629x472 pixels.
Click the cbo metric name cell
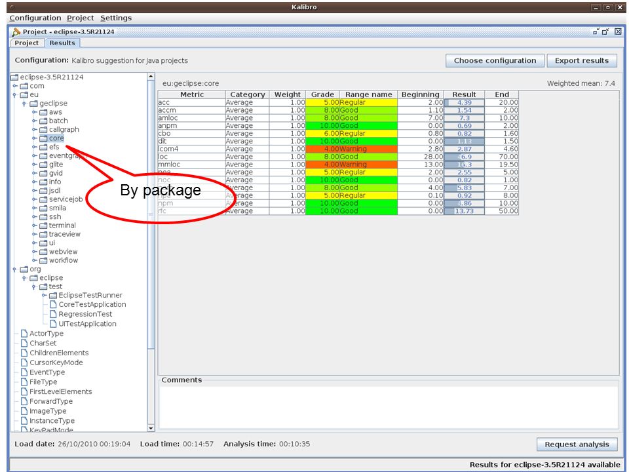coord(192,134)
